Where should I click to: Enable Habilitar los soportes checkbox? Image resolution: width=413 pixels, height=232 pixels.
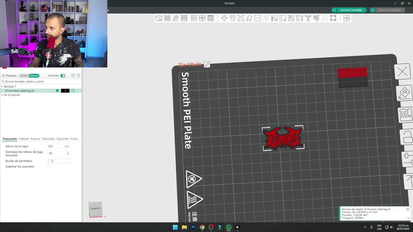[49, 167]
